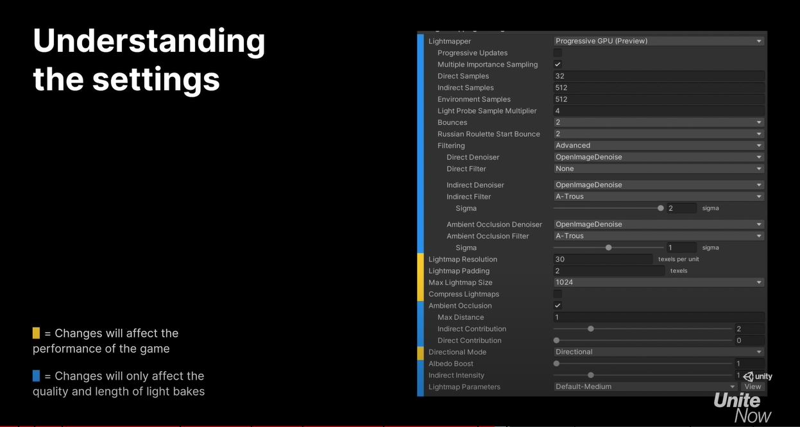The image size is (800, 427).
Task: Select the Direct Filter dropdown set to None
Action: click(x=658, y=168)
